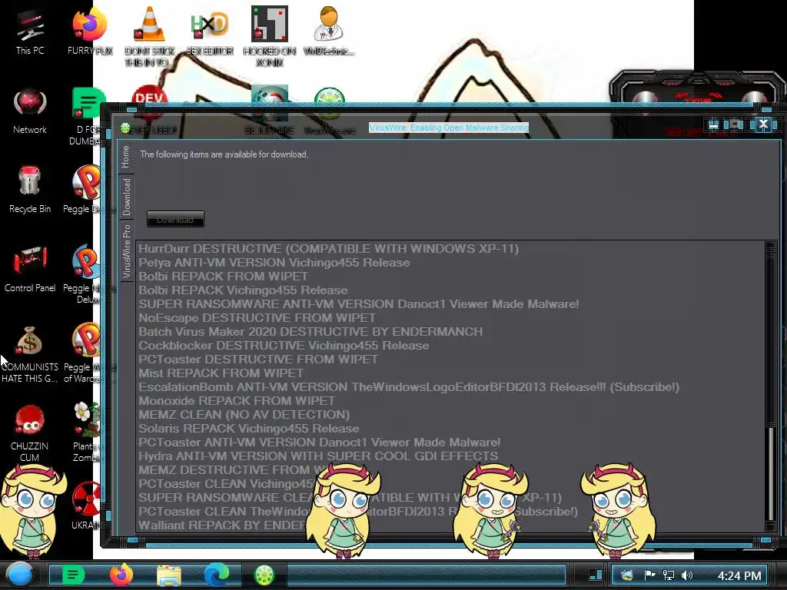The height and width of the screenshot is (590, 787).
Task: Launch Firefox from the taskbar
Action: pyautogui.click(x=121, y=575)
